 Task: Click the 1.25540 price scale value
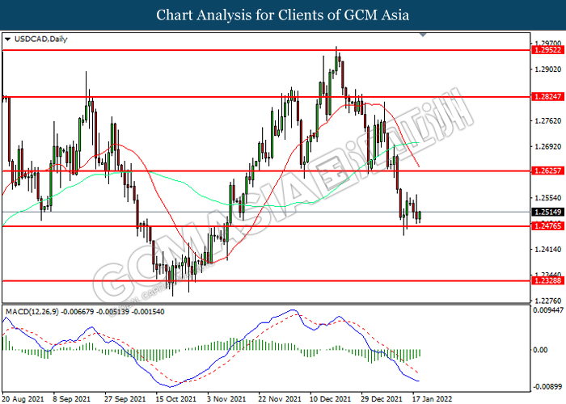[547, 198]
